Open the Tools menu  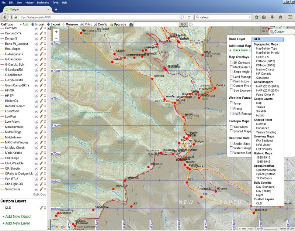point(55,3)
